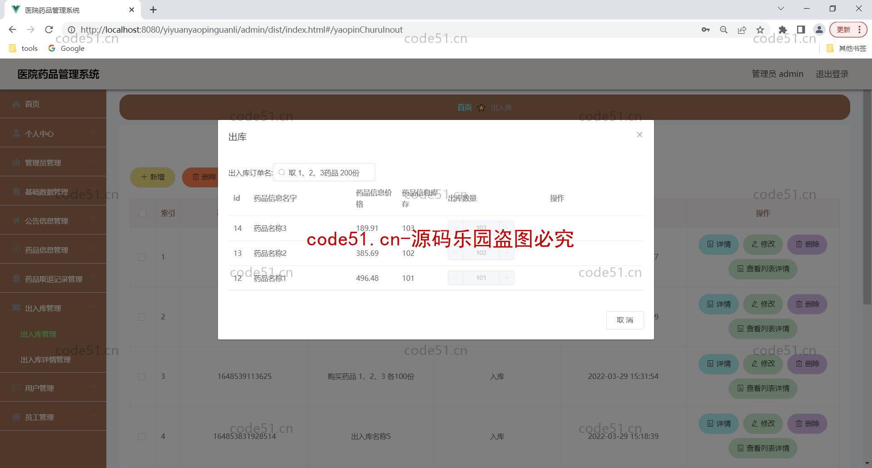Check the checkbox for row 1

142,257
